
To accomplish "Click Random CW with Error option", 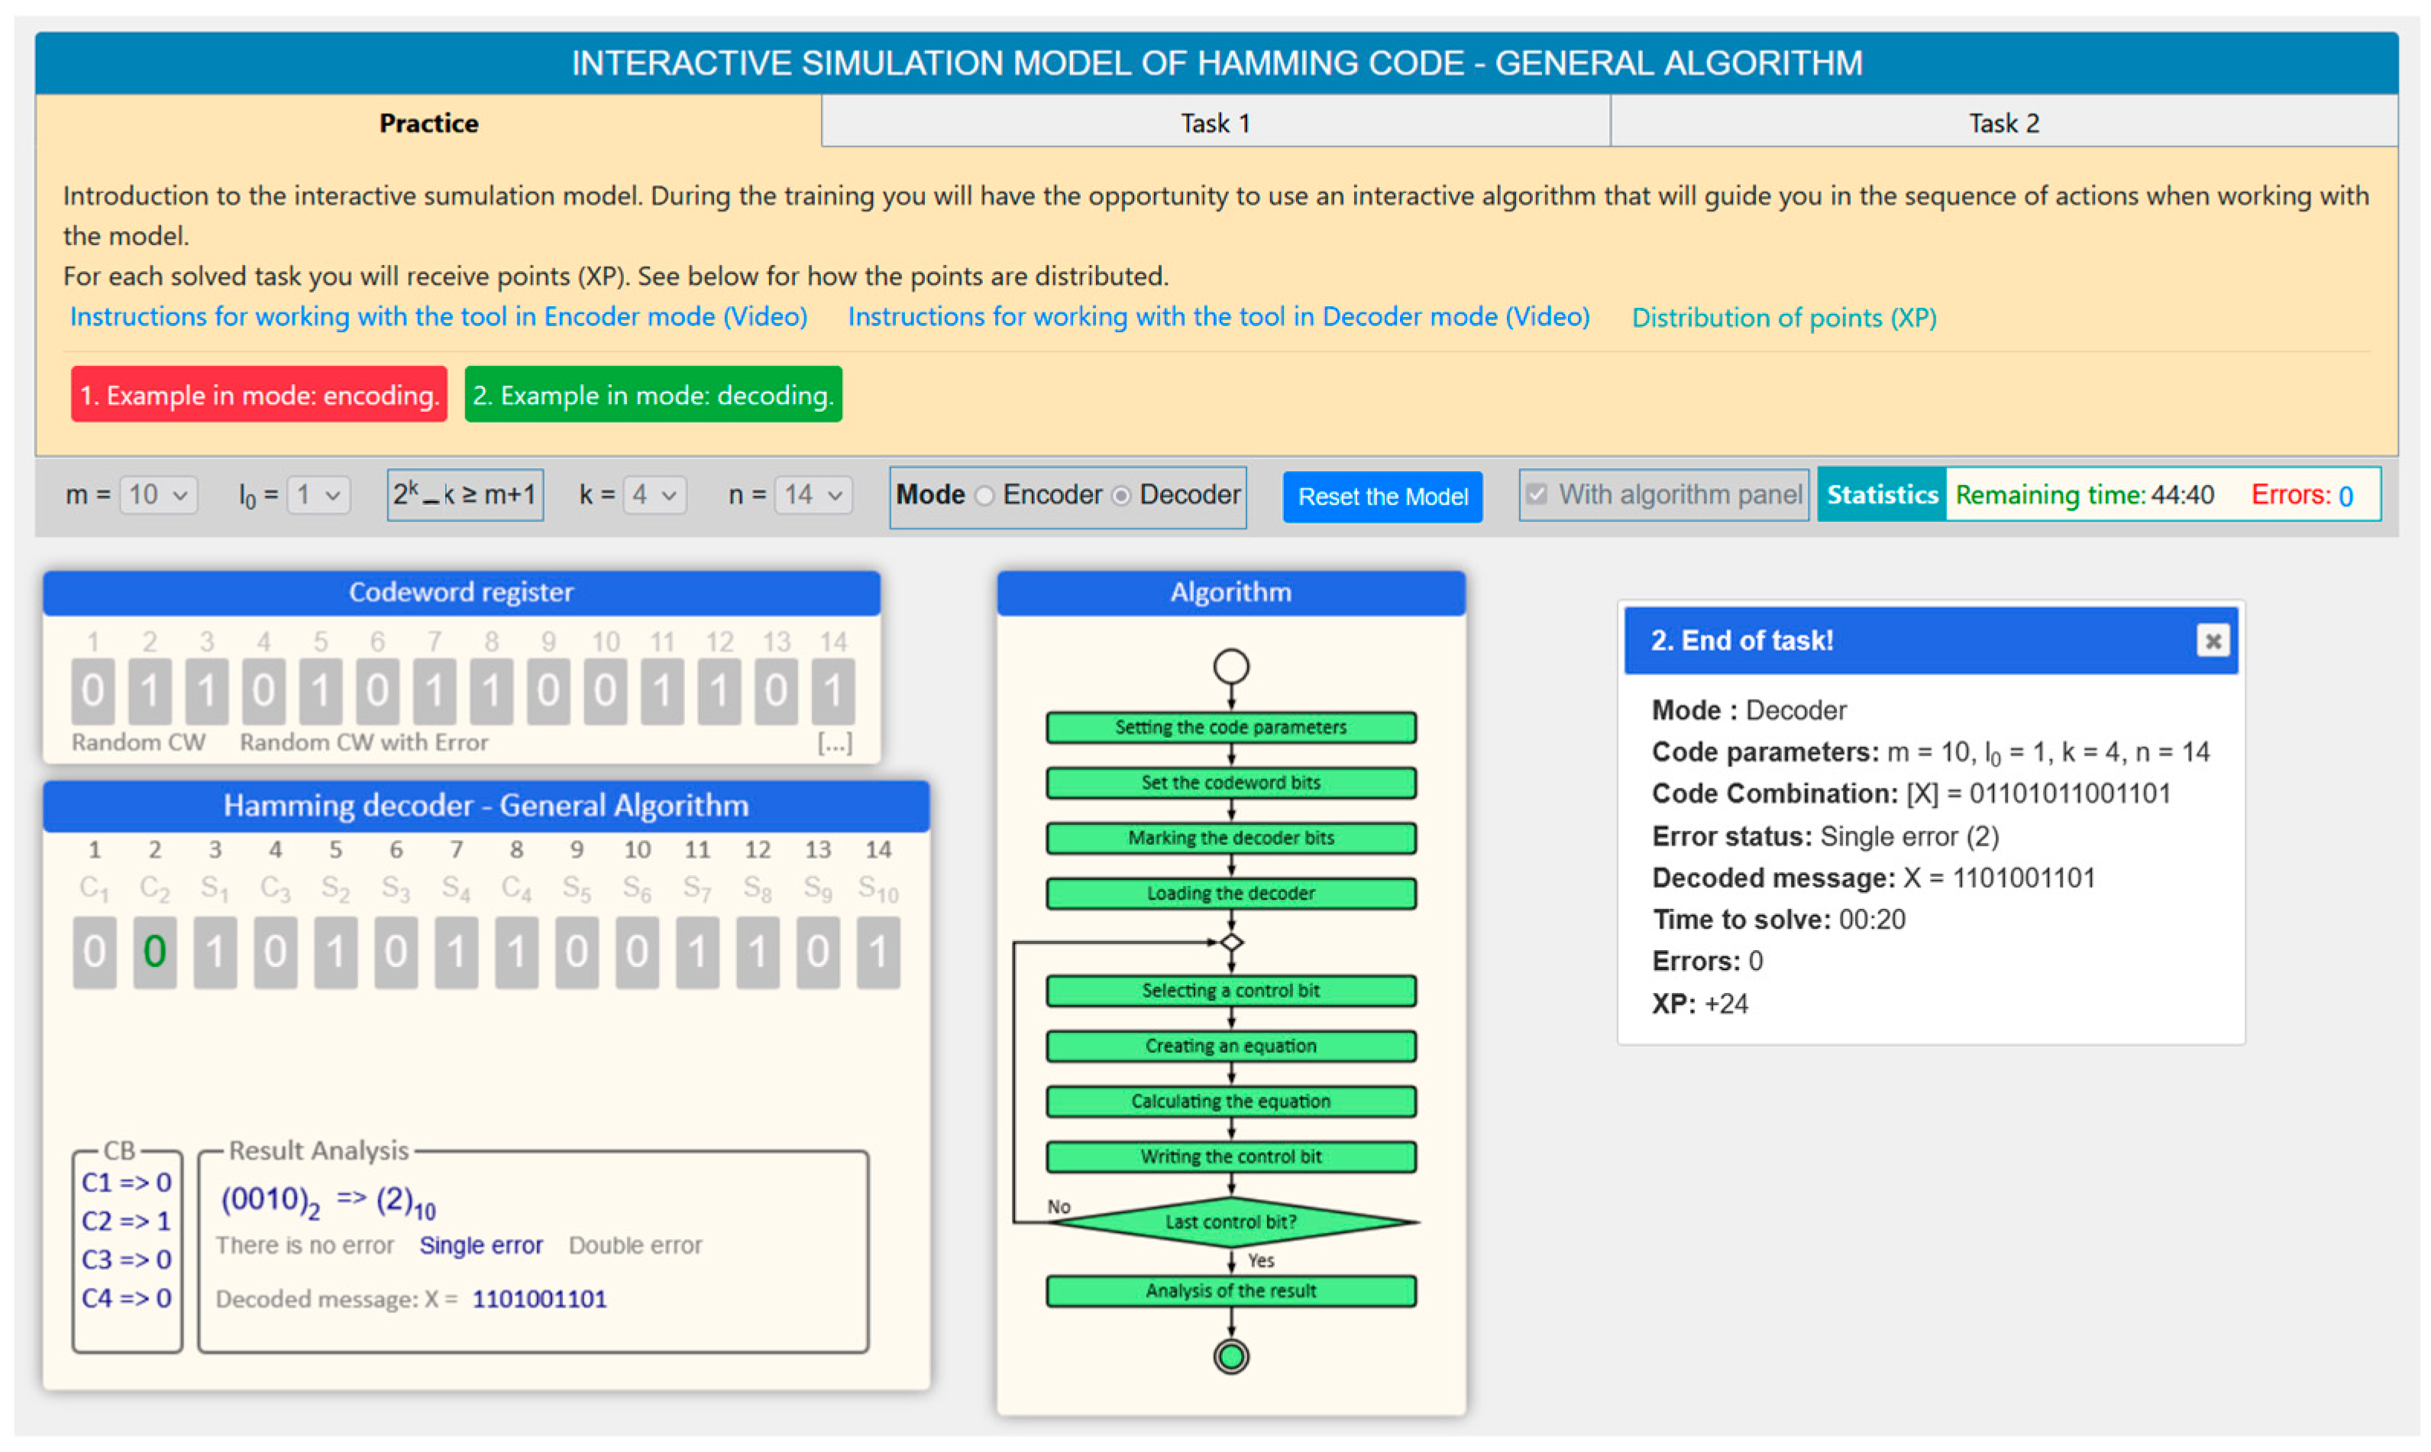I will click(x=364, y=742).
